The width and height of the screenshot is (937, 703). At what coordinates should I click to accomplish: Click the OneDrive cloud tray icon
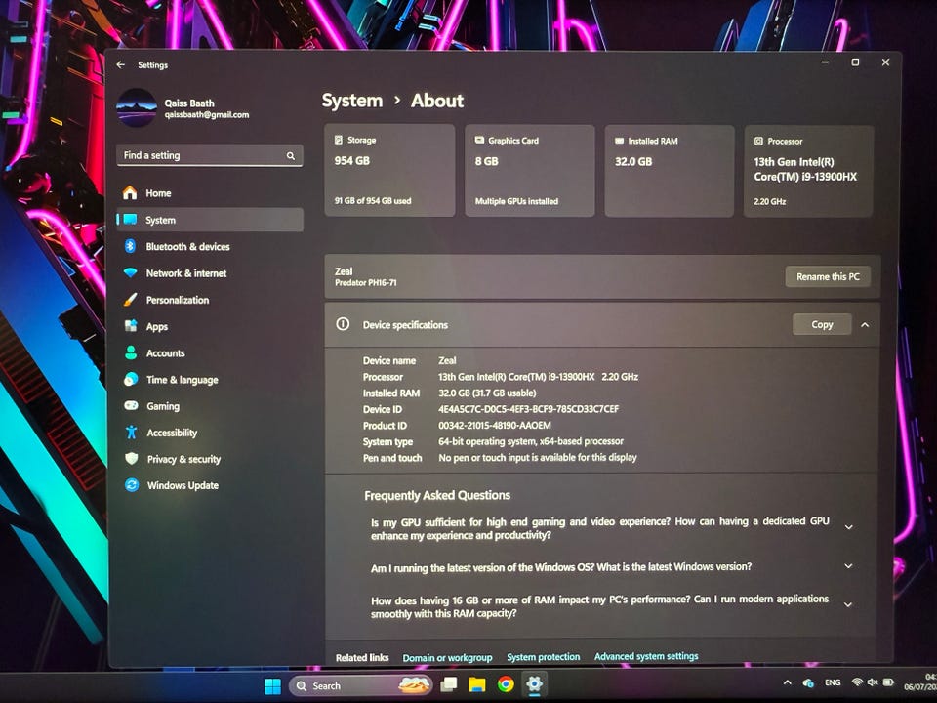(808, 682)
